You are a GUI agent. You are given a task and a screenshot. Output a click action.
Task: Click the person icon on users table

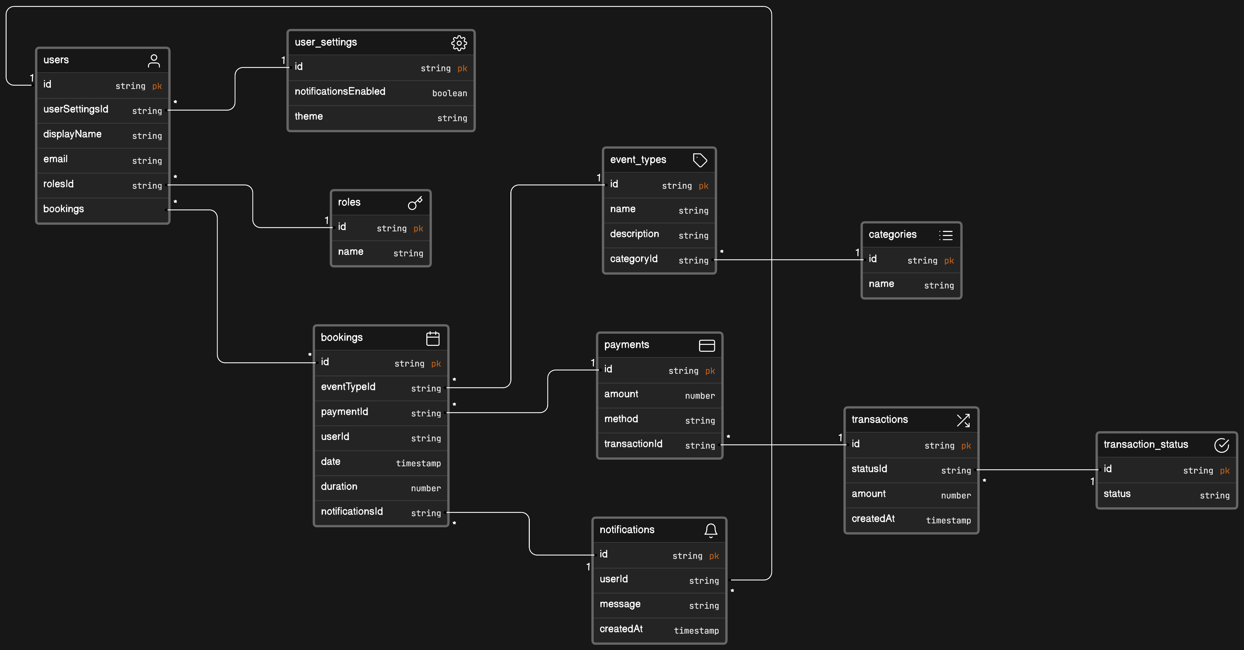click(x=154, y=61)
